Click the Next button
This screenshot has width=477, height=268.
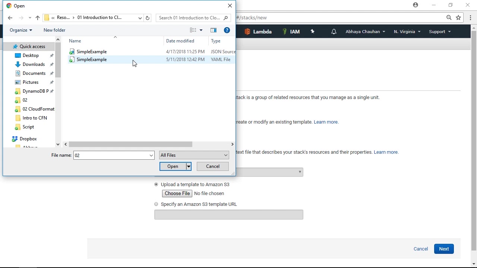coord(444,249)
